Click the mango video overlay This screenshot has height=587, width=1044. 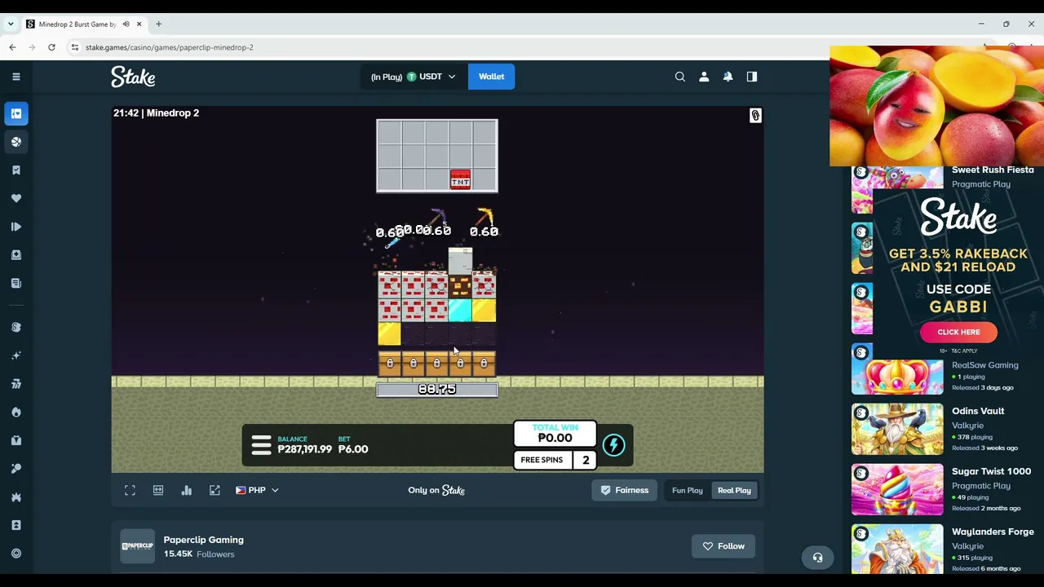936,106
